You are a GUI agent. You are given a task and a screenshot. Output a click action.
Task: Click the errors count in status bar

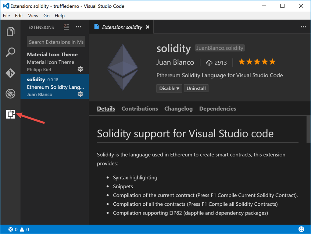click(x=13, y=229)
